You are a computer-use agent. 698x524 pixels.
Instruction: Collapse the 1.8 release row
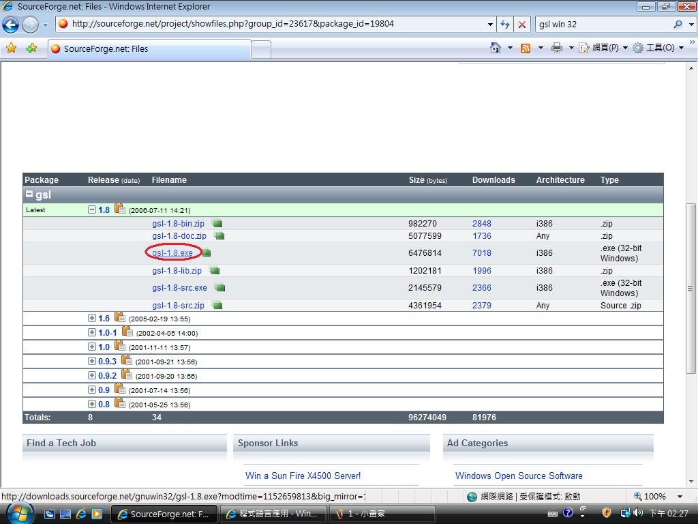pyautogui.click(x=92, y=209)
